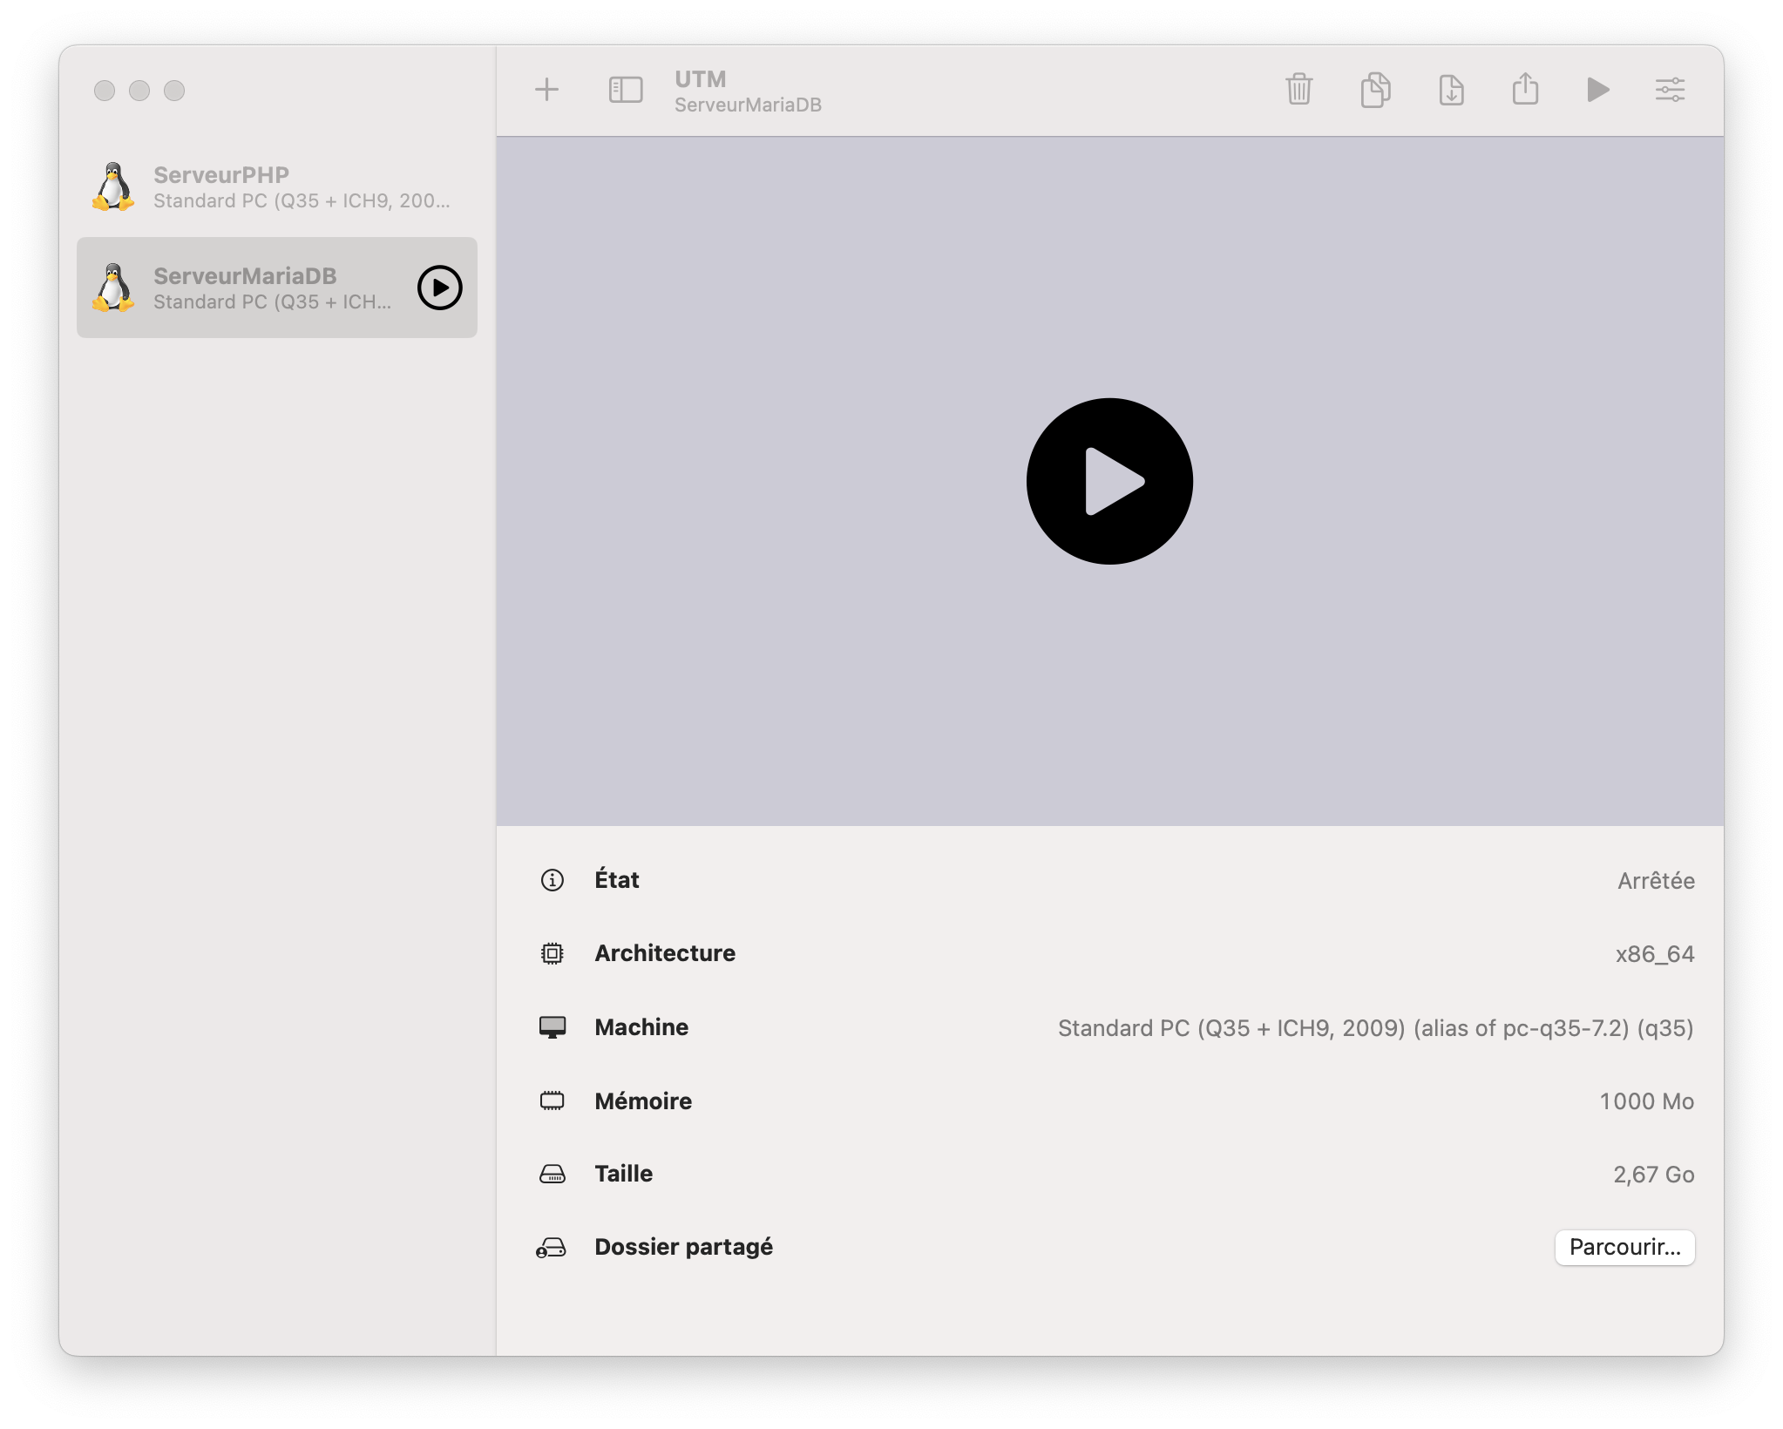1783x1429 pixels.
Task: Click the Machine description text
Action: pos(1375,1028)
